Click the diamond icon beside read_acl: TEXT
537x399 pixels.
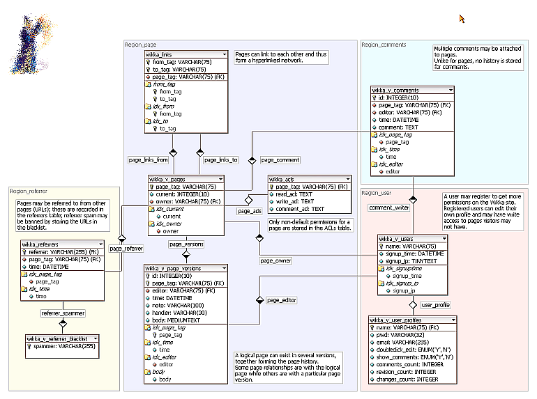point(271,194)
